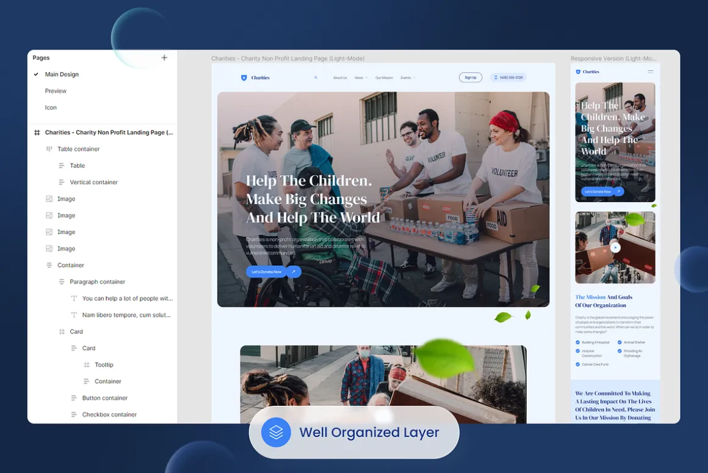
Task: Select the Vertical container layer
Action: click(93, 182)
